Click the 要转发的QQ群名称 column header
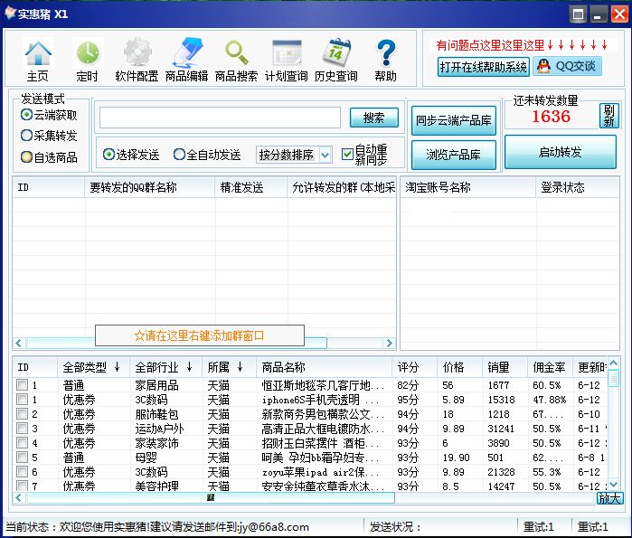 149,187
